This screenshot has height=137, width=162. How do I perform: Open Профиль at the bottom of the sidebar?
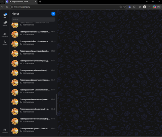5,131
